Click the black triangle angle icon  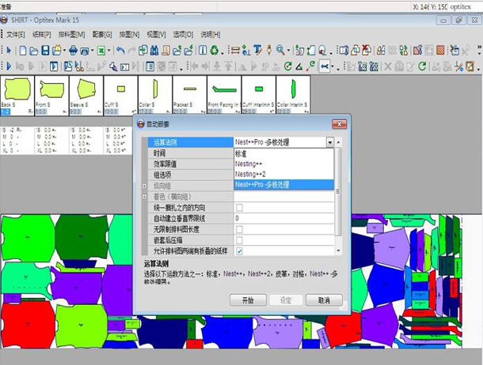pyautogui.click(x=299, y=66)
